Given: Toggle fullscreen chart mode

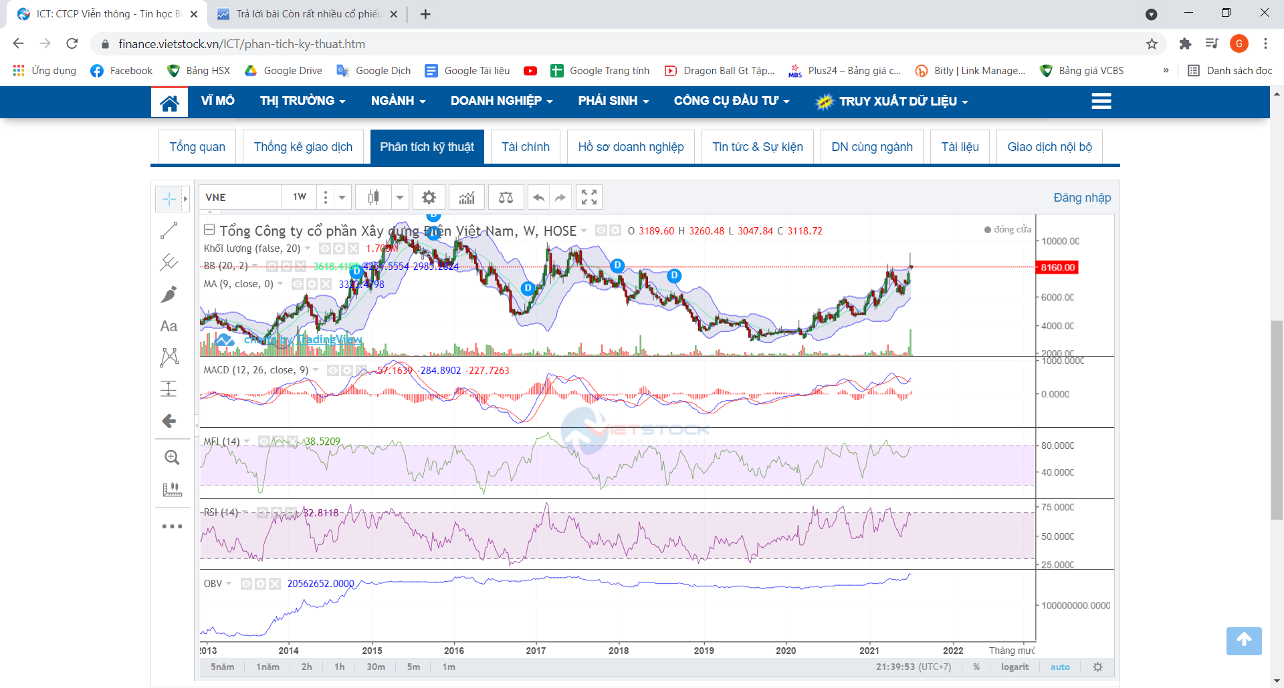Looking at the screenshot, I should [589, 197].
